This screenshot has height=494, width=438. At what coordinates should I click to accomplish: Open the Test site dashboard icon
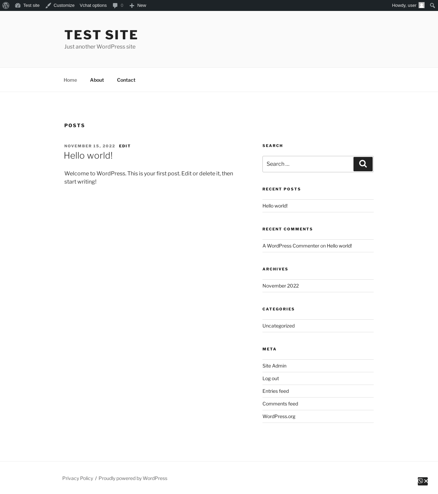tap(18, 5)
